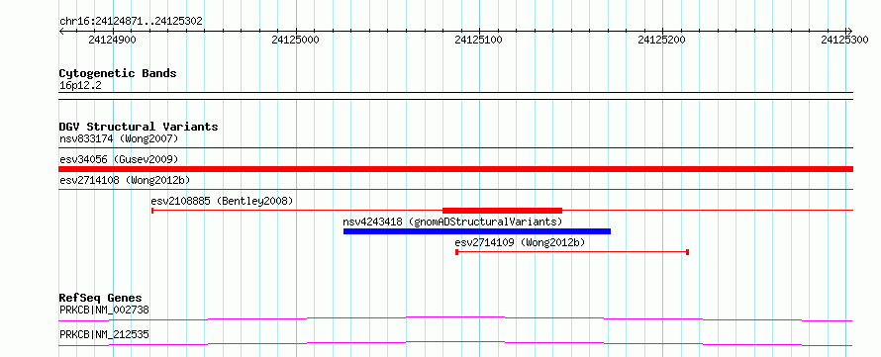Screen dimensions: 881x357
Task: Select the Cytogenetic Bands track title
Action: pyautogui.click(x=118, y=73)
